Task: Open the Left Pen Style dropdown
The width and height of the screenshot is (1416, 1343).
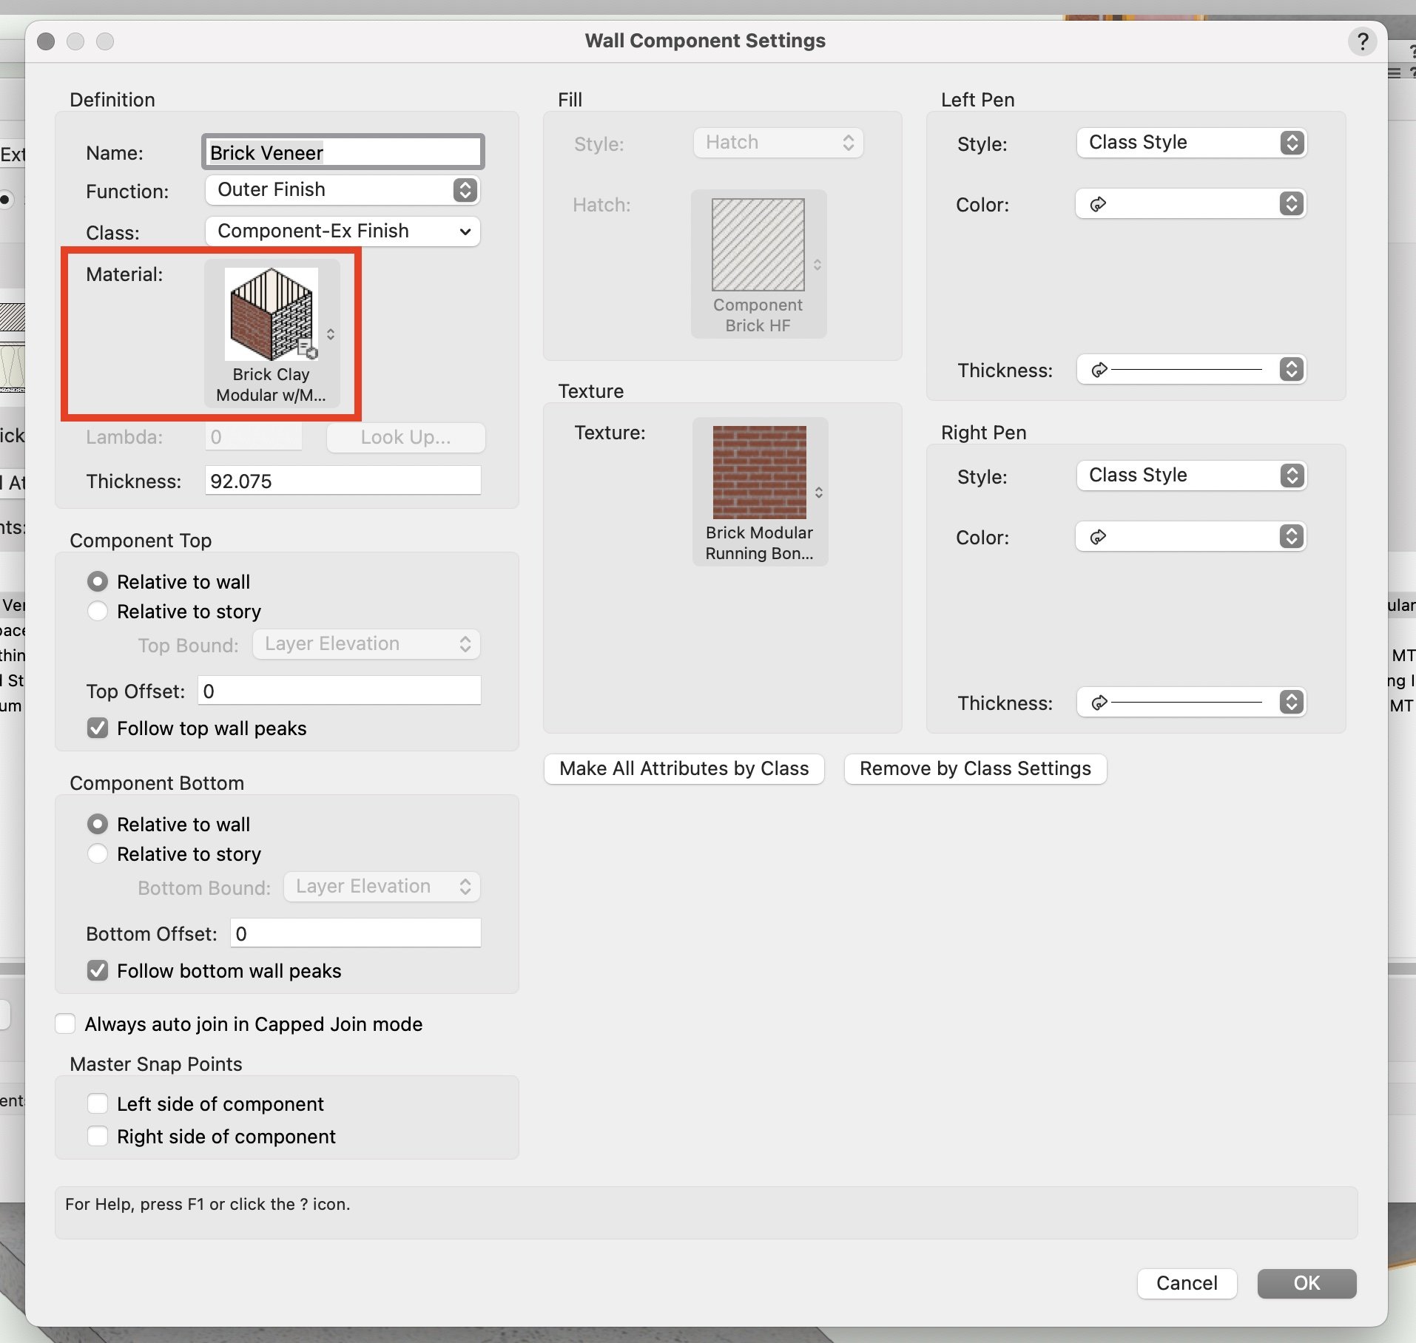Action: [1191, 143]
